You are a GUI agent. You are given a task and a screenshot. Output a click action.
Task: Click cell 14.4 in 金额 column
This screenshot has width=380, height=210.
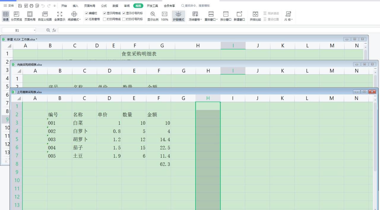159,139
